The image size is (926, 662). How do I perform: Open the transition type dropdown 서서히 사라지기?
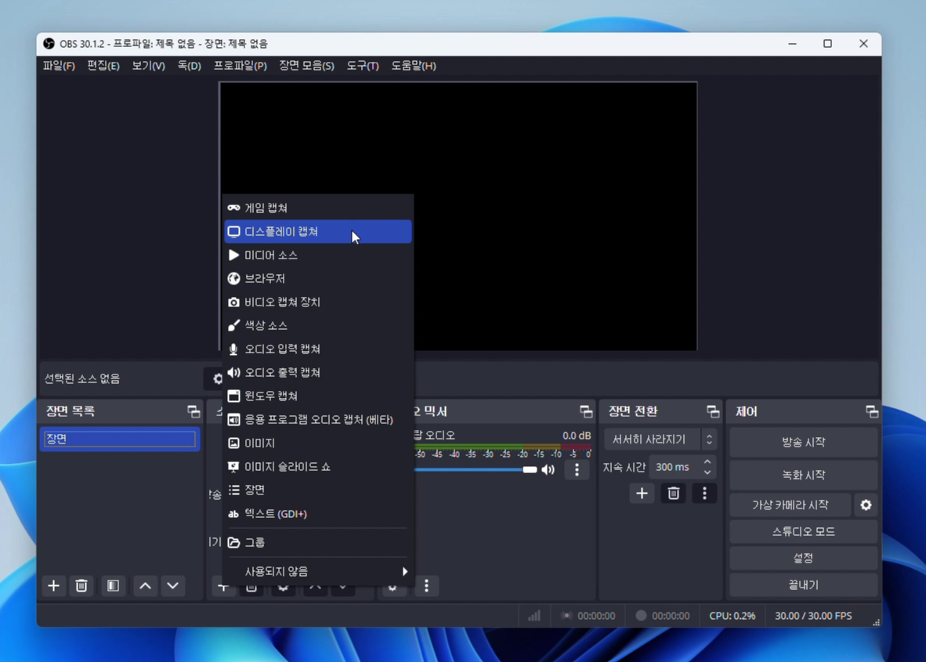[660, 440]
